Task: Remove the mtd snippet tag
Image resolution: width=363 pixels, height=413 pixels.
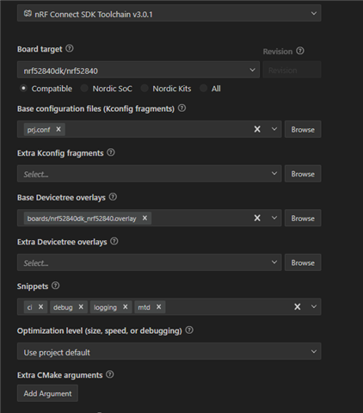Action: [158, 307]
